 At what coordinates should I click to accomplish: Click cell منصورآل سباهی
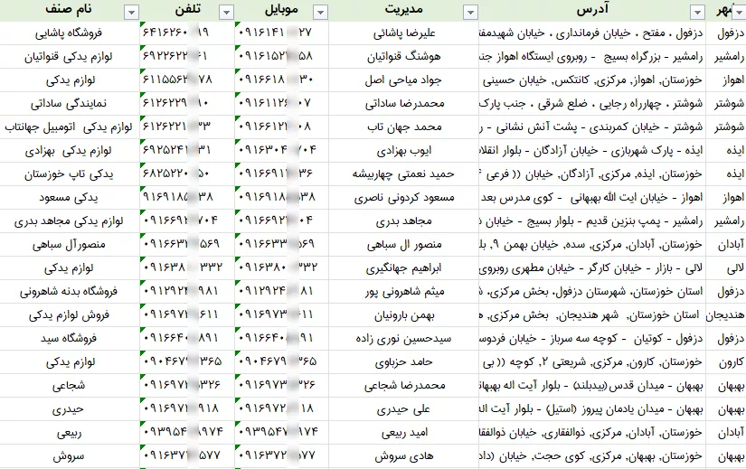[70, 245]
